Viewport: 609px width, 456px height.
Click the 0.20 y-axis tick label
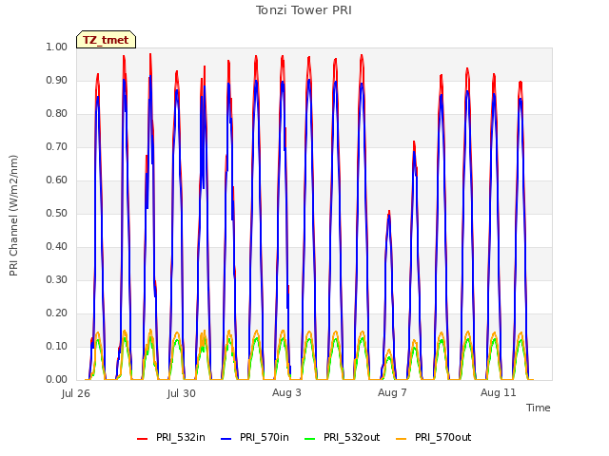tap(57, 313)
